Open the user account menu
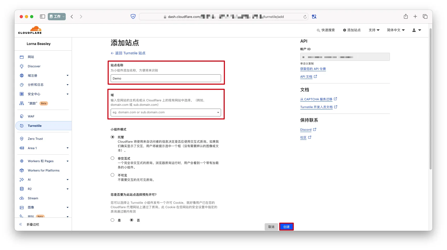This screenshot has height=250, width=447. [417, 30]
